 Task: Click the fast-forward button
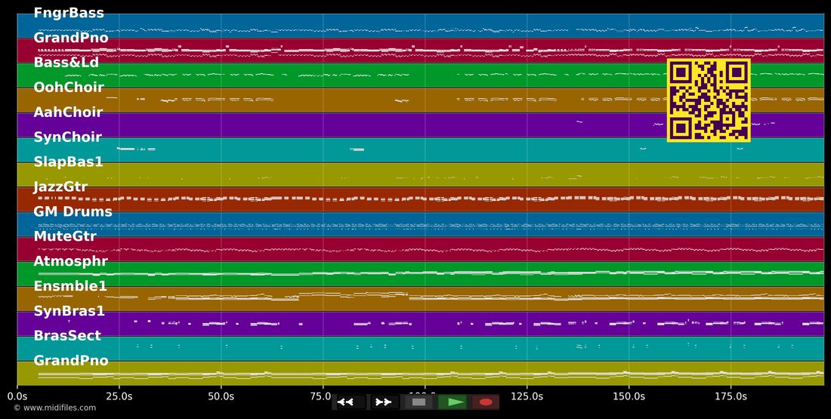pos(385,402)
